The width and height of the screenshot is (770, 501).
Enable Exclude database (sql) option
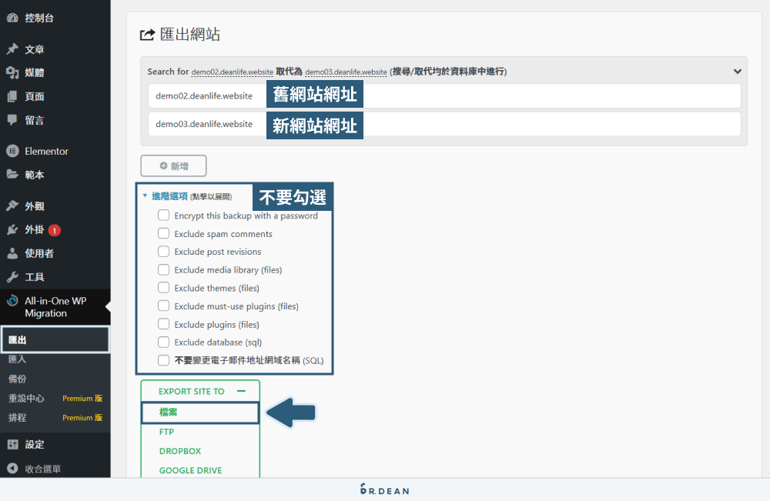(162, 342)
